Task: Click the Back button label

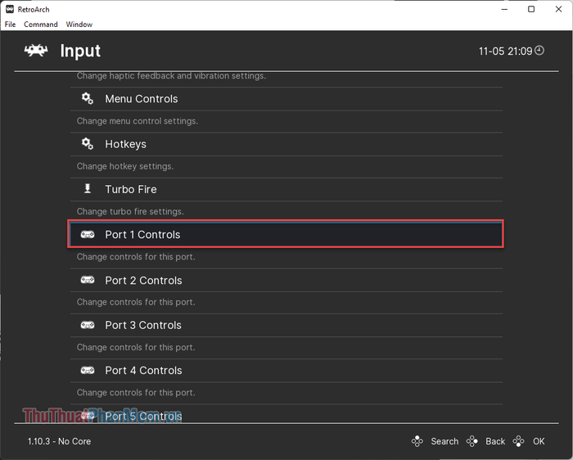Action: point(495,441)
